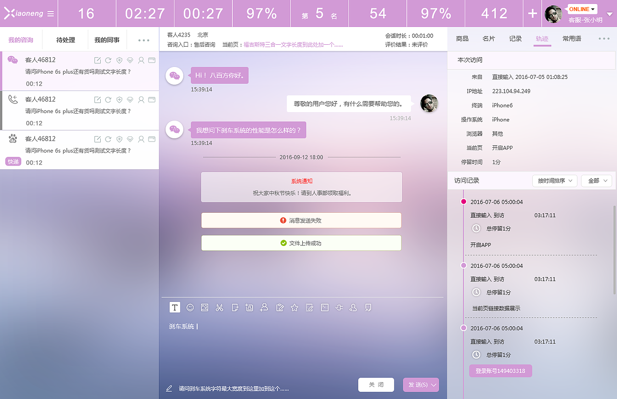Viewport: 617px width, 399px height.
Task: Open the 全部 filter dropdown
Action: point(596,180)
